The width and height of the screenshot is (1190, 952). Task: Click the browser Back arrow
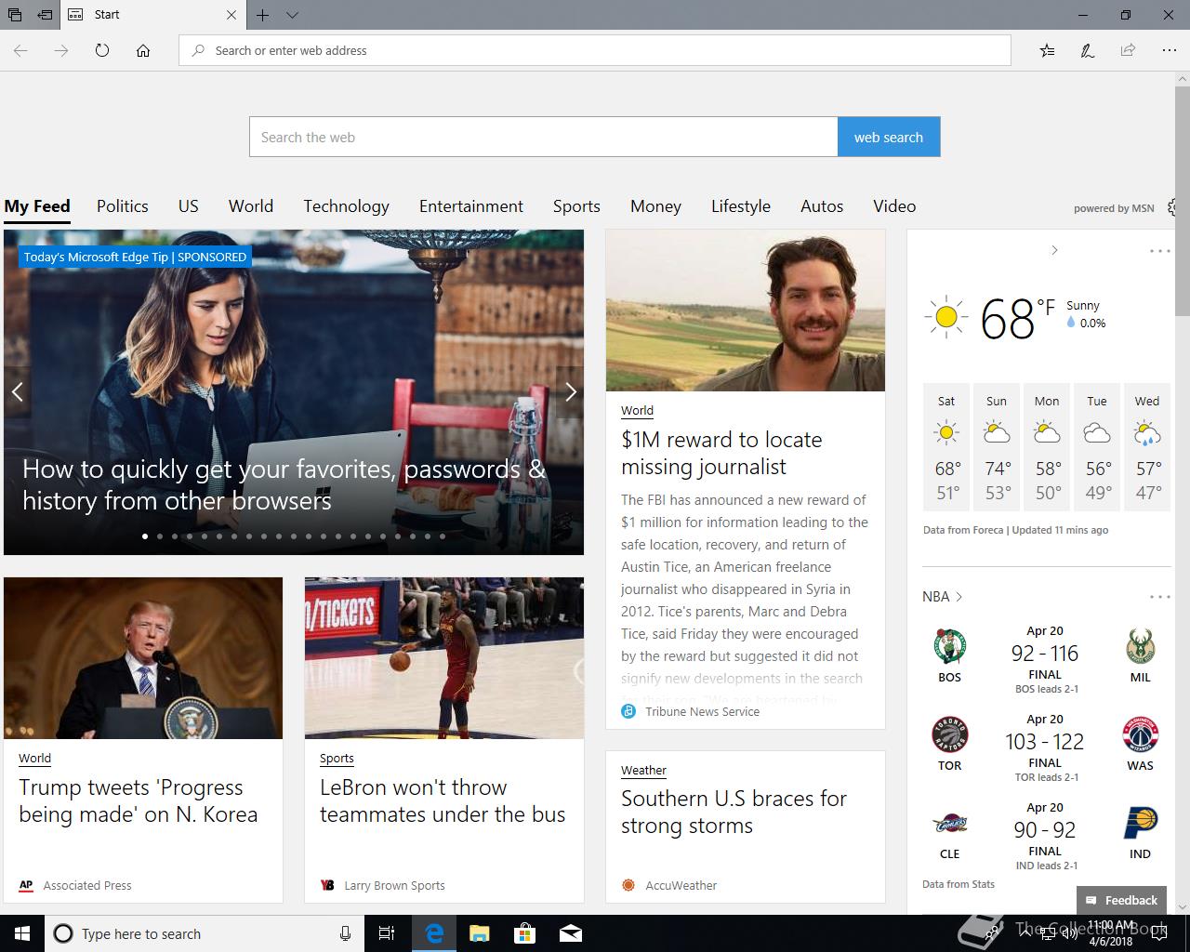click(x=20, y=50)
